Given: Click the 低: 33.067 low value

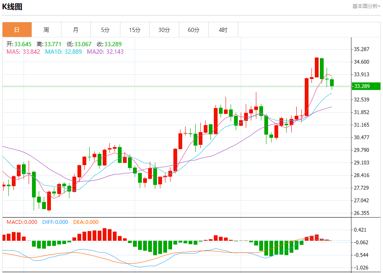Looking at the screenshot, I should [x=79, y=44].
